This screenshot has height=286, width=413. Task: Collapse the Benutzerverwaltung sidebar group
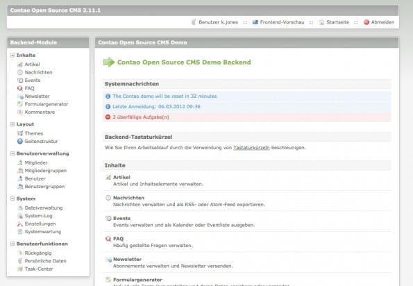(x=12, y=153)
